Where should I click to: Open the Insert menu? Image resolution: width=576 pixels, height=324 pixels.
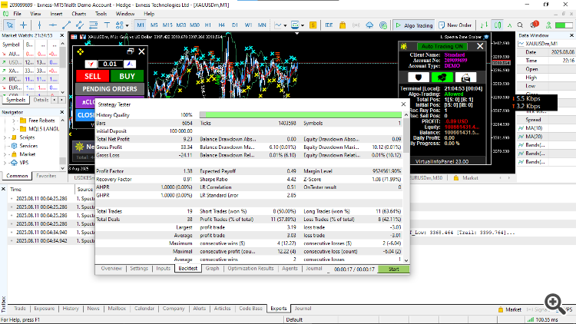coord(56,14)
